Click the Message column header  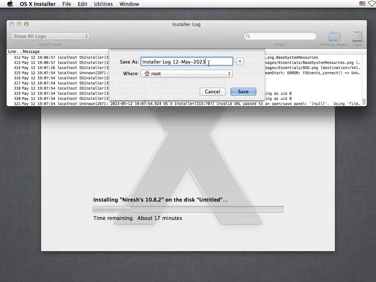point(31,51)
